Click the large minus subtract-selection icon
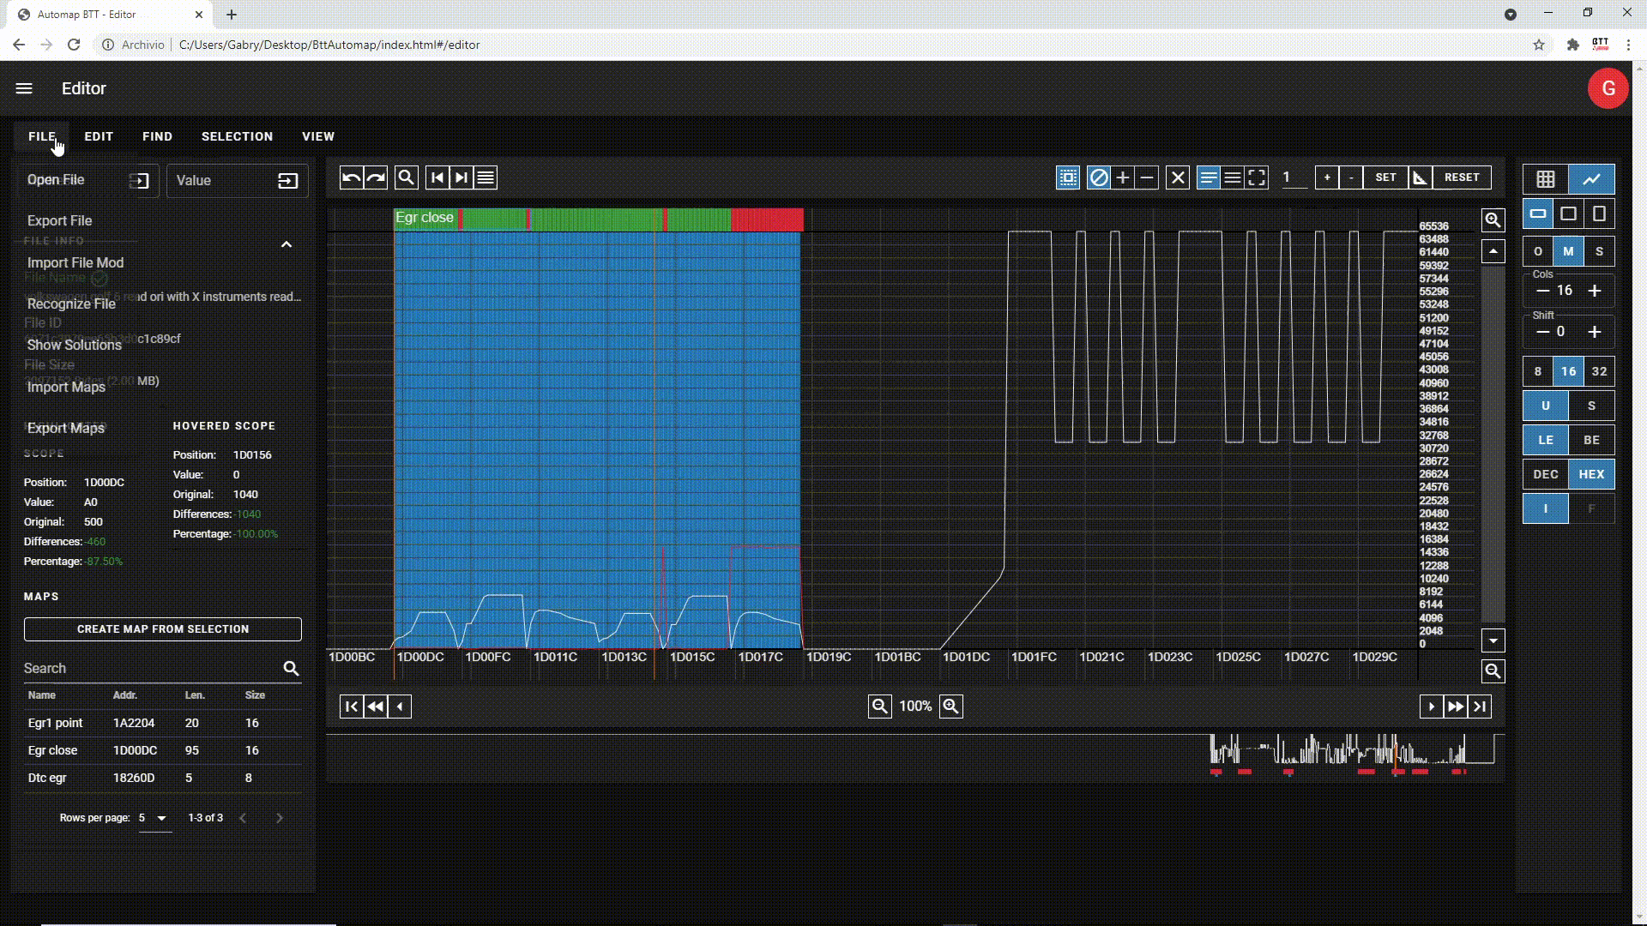The image size is (1647, 926). click(x=1147, y=177)
